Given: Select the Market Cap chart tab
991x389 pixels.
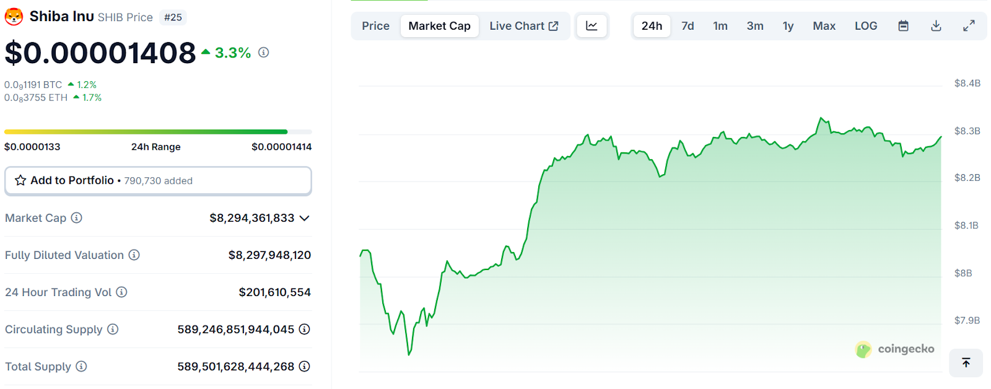Looking at the screenshot, I should tap(440, 26).
